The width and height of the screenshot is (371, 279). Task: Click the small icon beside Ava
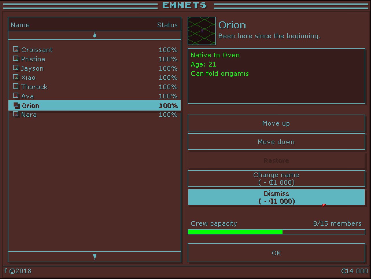coord(16,96)
